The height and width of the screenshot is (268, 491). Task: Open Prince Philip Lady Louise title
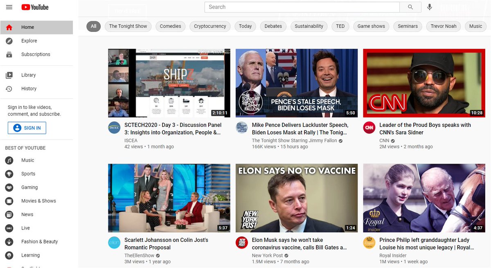click(x=427, y=244)
